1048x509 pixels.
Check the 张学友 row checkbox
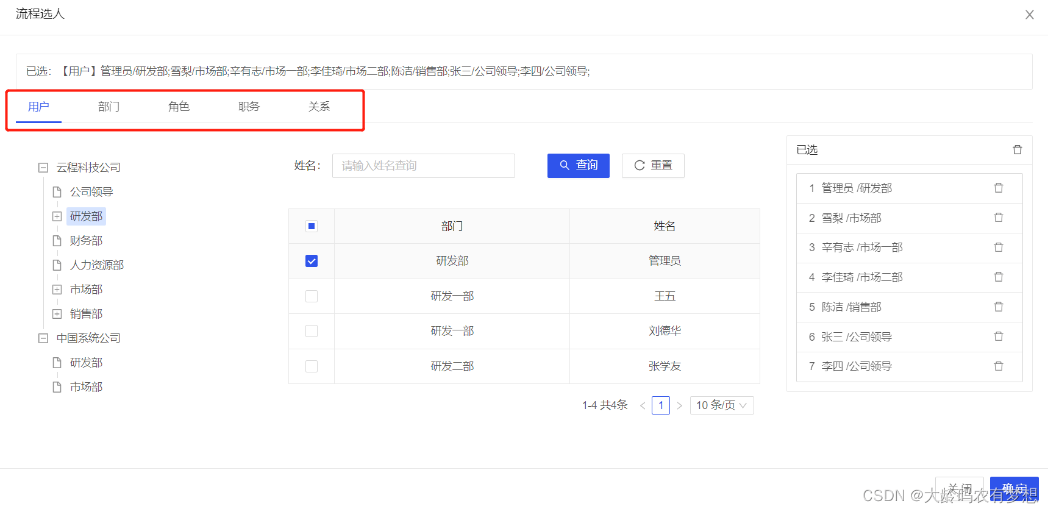[x=312, y=366]
